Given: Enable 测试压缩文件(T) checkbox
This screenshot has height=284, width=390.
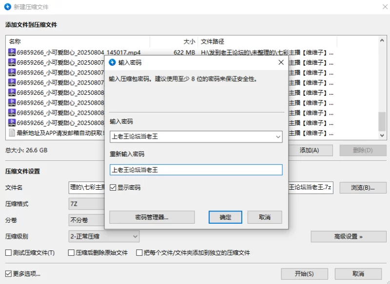Looking at the screenshot, I should [x=8, y=253].
